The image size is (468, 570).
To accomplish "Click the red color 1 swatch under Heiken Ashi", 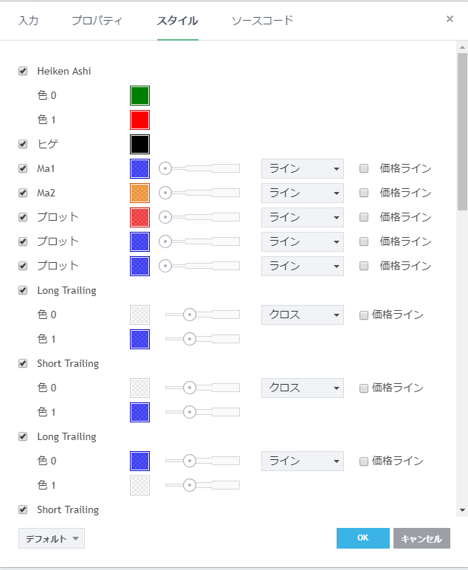I will [x=140, y=120].
